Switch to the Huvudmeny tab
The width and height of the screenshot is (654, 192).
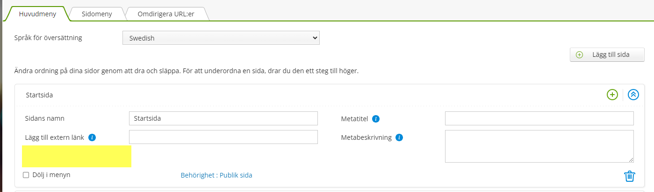coord(37,14)
